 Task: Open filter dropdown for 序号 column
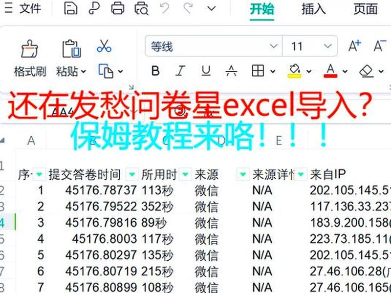(39, 174)
